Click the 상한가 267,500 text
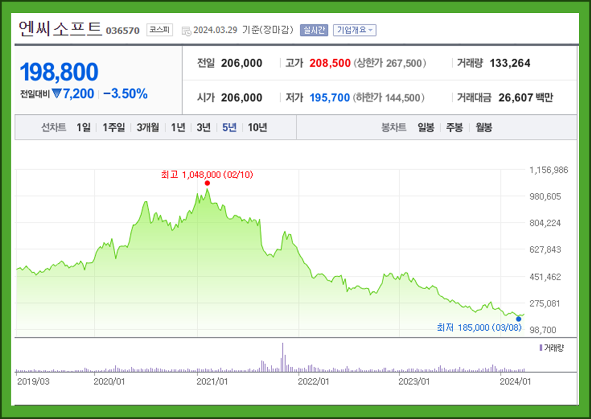The image size is (591, 419). pyautogui.click(x=390, y=63)
